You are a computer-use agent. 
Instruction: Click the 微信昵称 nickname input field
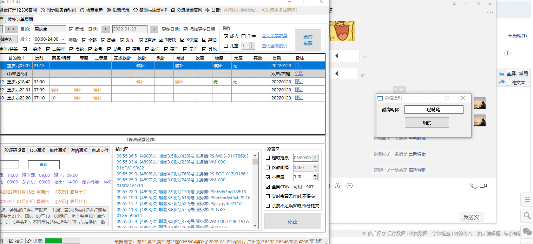click(434, 110)
